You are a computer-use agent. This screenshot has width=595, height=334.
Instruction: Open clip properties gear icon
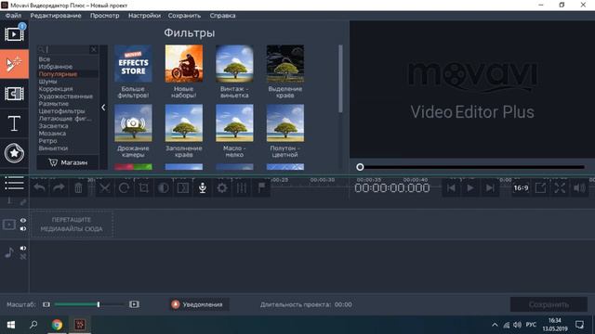coord(222,187)
